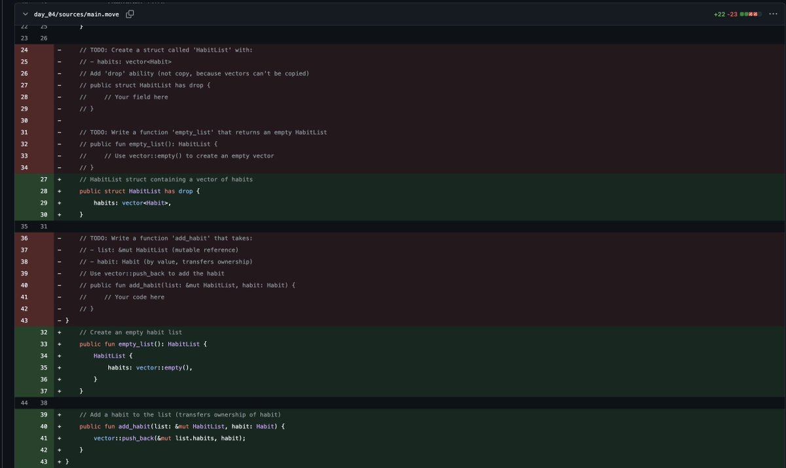This screenshot has height=468, width=786.
Task: Click 'TODO: Create a struct called HabitList' comment
Action: click(x=166, y=50)
